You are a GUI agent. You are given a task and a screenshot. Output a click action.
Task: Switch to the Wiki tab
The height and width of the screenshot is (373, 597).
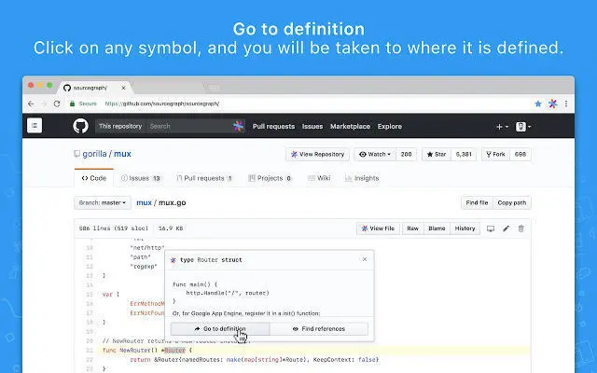pyautogui.click(x=319, y=178)
